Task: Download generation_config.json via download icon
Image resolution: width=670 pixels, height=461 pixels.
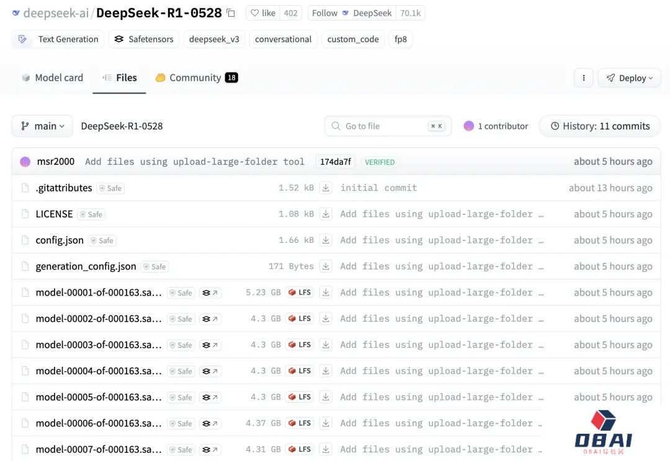Action: tap(326, 266)
